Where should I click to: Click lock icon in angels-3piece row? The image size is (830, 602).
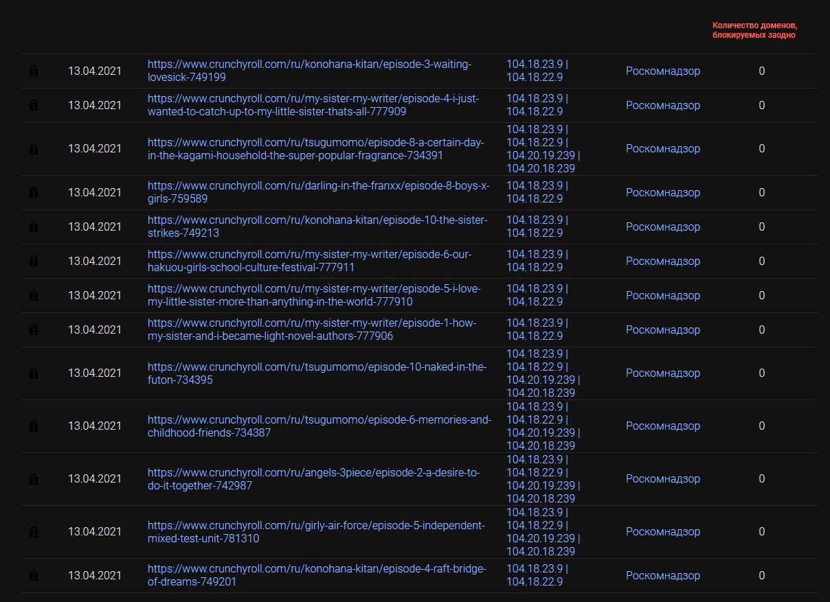pyautogui.click(x=34, y=479)
